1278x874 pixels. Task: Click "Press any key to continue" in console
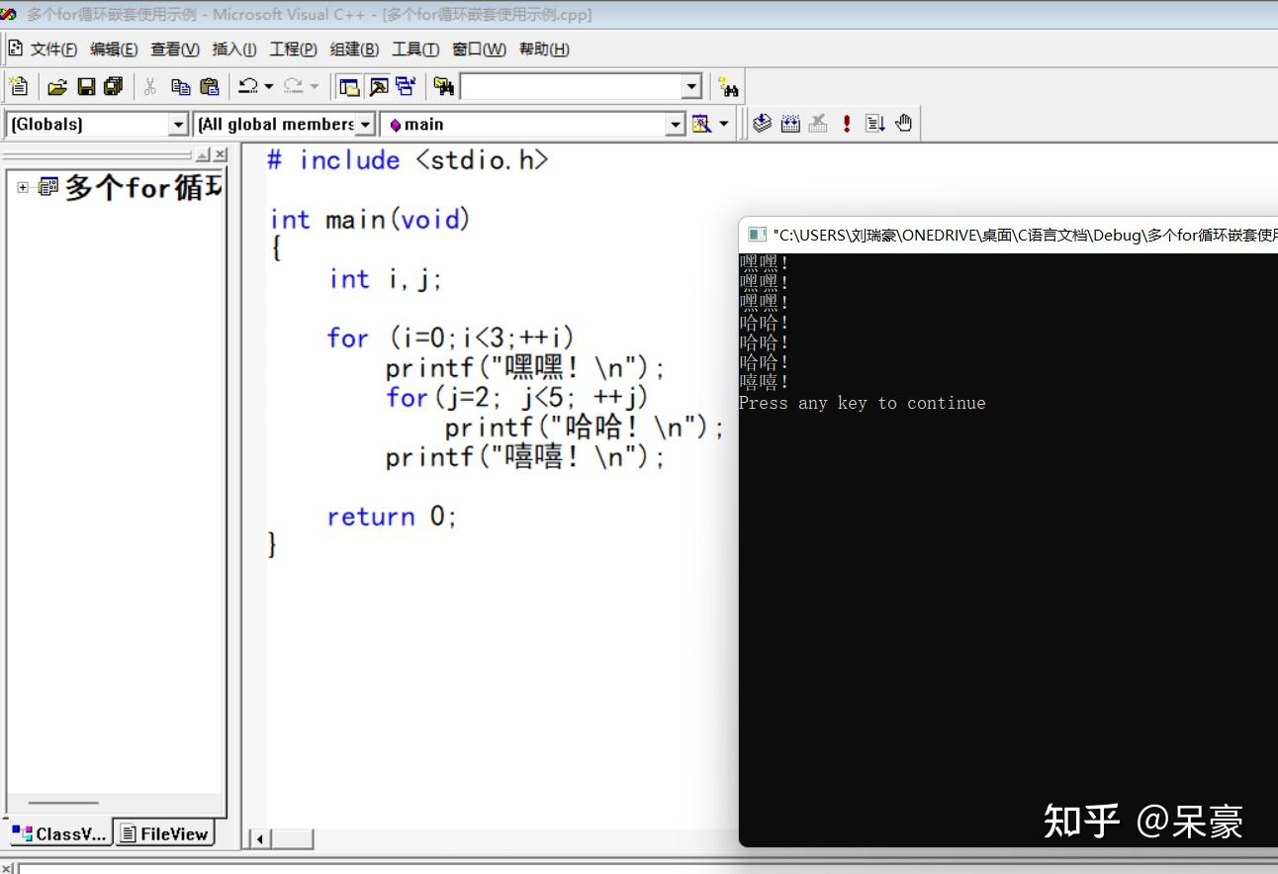point(863,403)
